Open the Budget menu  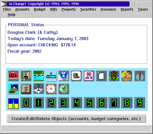pos(40,9)
